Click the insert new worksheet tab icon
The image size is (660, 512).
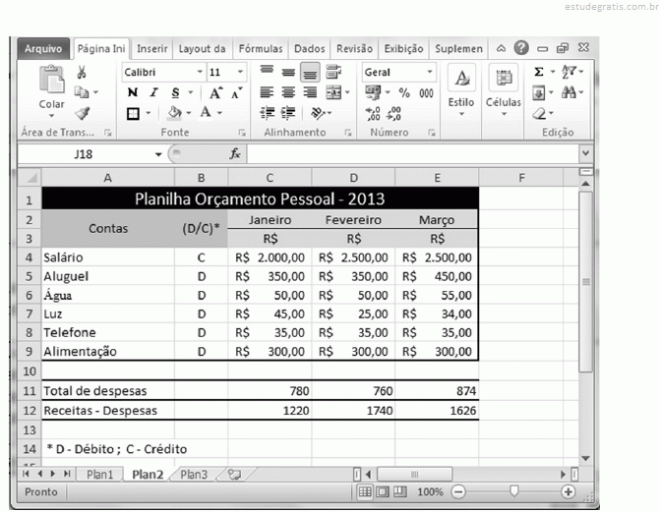coord(234,474)
